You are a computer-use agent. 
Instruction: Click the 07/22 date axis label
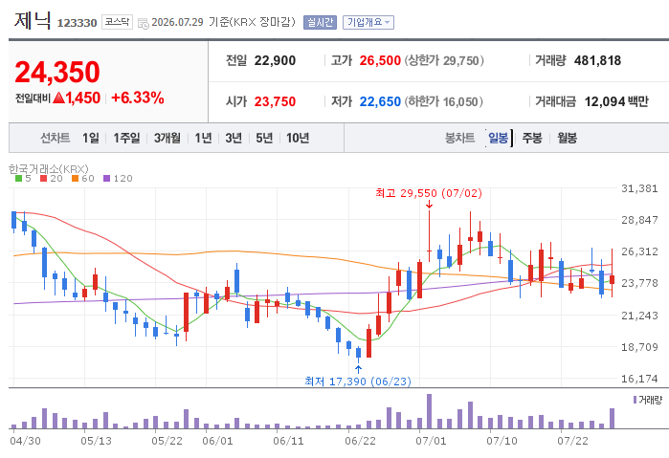(572, 441)
